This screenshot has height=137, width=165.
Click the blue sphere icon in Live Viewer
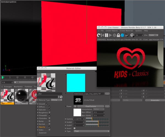tap(122, 35)
